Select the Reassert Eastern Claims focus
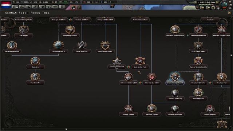This screenshot has height=131, width=233. (x=221, y=31)
